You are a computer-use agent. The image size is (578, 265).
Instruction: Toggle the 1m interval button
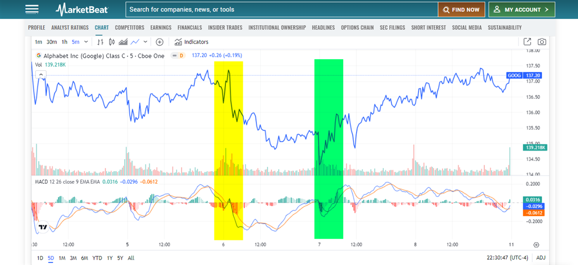click(38, 42)
